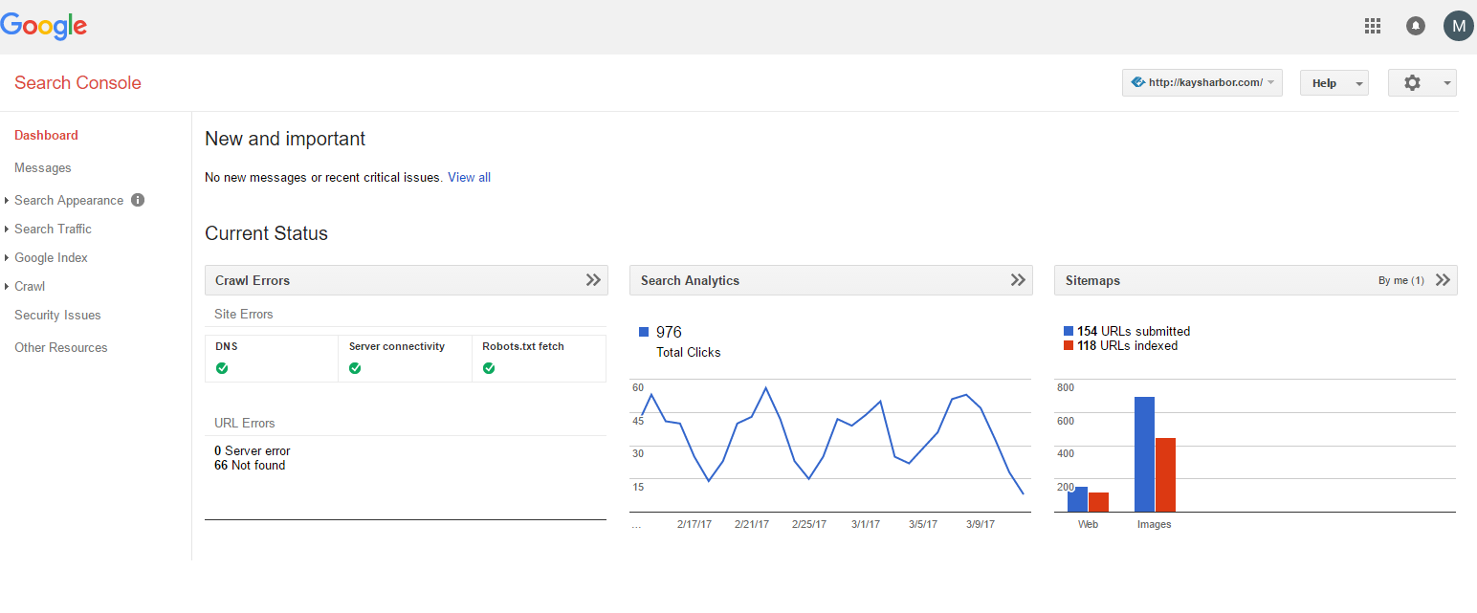Click the '2/21/17' chart date label
This screenshot has width=1477, height=613.
coord(752,524)
